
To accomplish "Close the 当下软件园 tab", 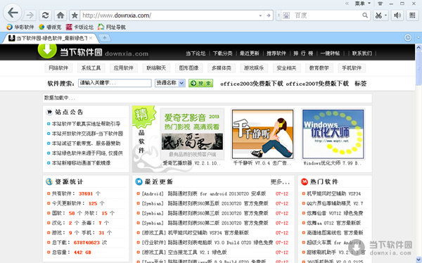I will click(x=91, y=38).
